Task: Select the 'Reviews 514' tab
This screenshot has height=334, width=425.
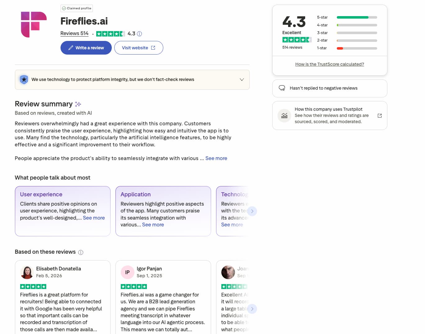Action: click(74, 33)
